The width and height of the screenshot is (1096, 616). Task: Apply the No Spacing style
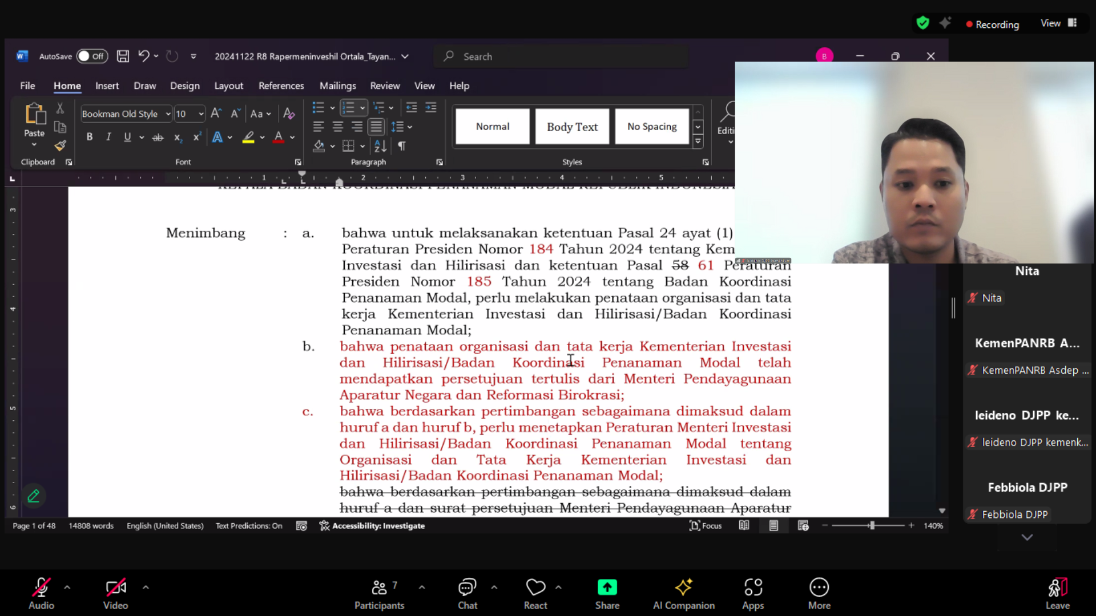[652, 127]
